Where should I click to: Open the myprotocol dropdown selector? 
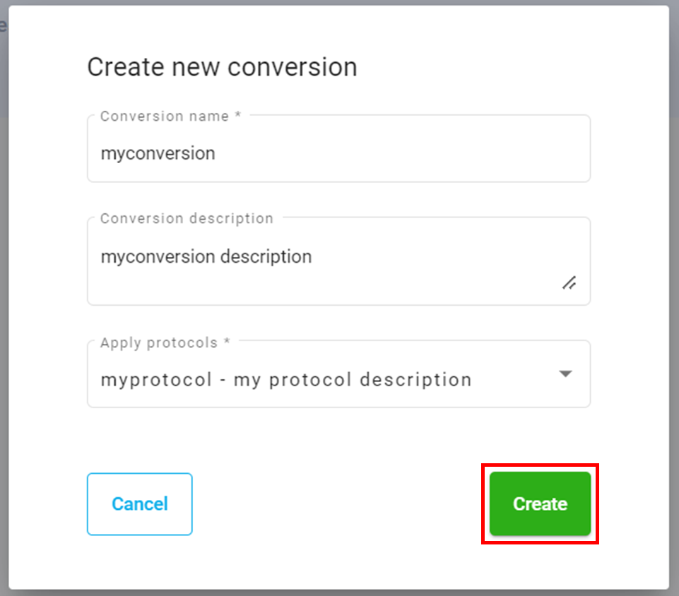coord(338,374)
